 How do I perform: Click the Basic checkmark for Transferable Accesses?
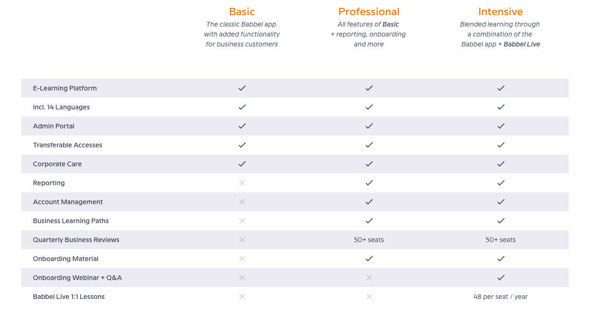click(242, 145)
